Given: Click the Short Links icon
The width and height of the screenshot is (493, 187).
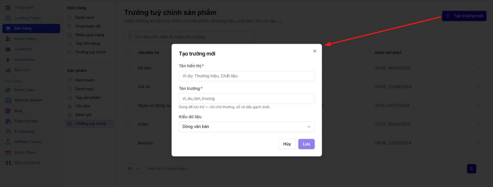Looking at the screenshot, I should [x=8, y=90].
